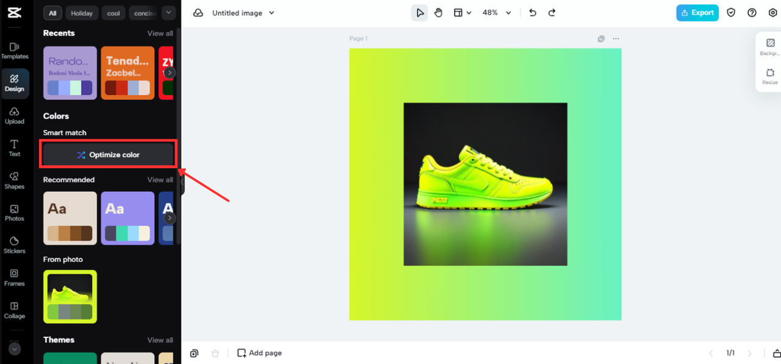The width and height of the screenshot is (781, 364).
Task: Open the Shapes panel
Action: click(15, 180)
